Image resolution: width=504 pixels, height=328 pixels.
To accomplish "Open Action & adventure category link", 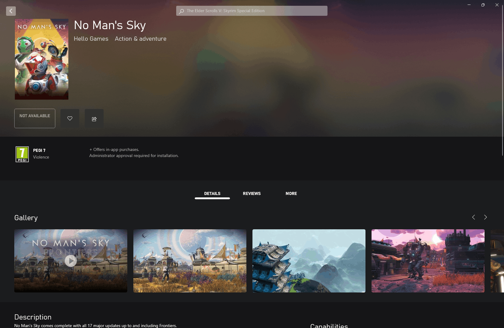I will 141,39.
